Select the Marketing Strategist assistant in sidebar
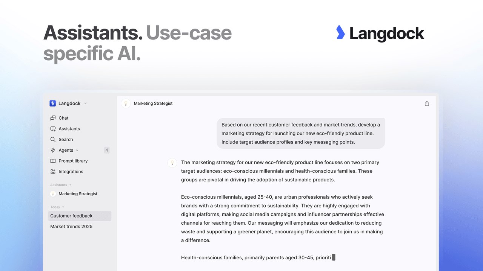Image resolution: width=483 pixels, height=271 pixels. (80, 194)
